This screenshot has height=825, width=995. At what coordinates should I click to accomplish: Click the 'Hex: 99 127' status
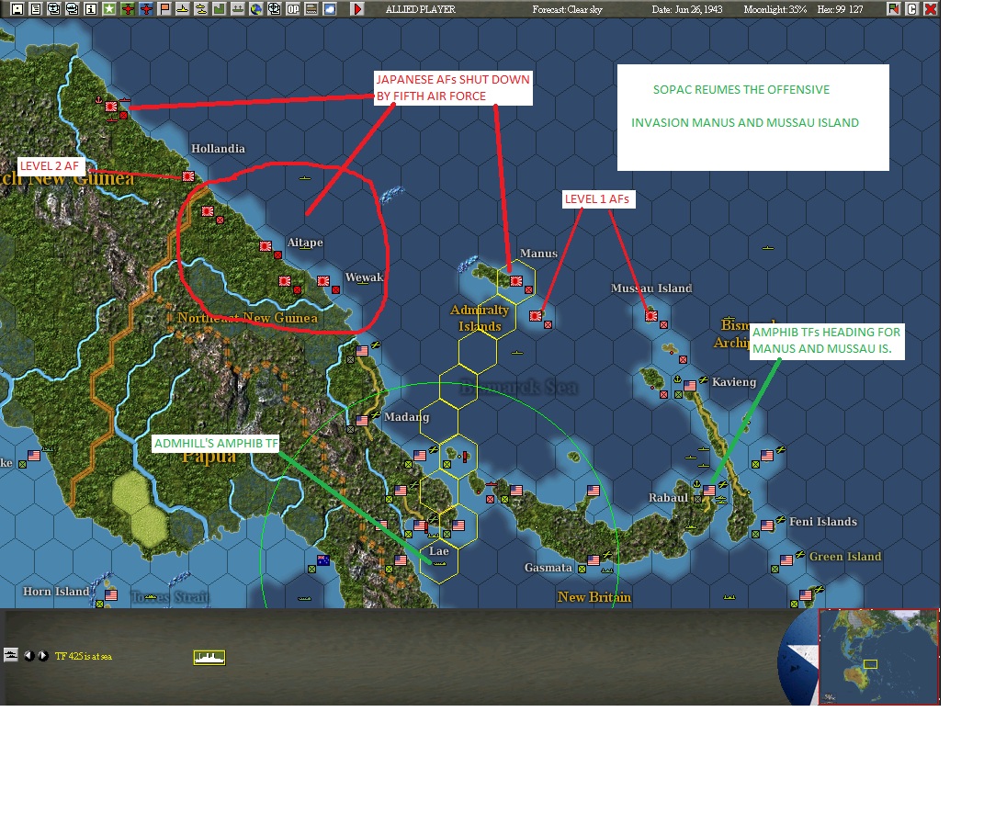[x=840, y=9]
